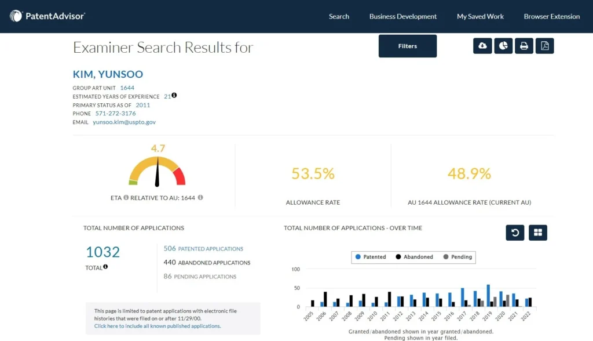The width and height of the screenshot is (593, 341).
Task: Expand the Filters panel
Action: (x=407, y=46)
